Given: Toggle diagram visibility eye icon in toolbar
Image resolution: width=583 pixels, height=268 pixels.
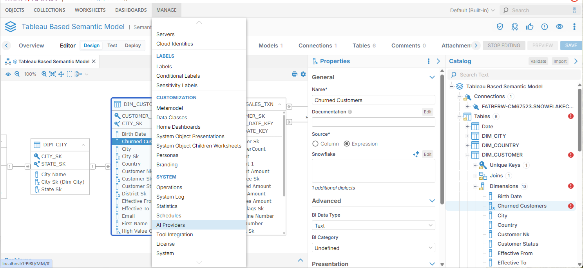Looking at the screenshot, I should coord(8,74).
